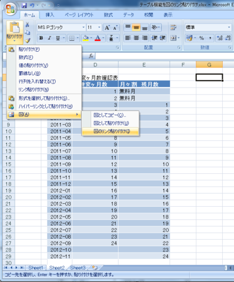Undo the last action
Viewport: 234px width, 282px height.
click(32, 5)
